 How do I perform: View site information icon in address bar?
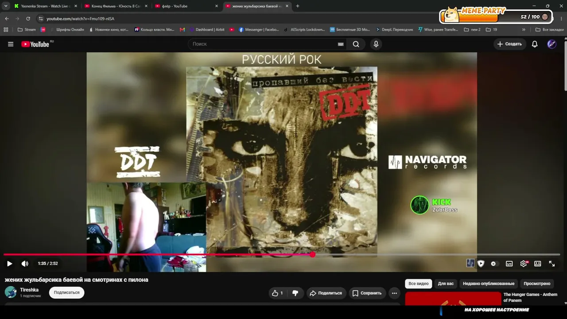click(41, 19)
